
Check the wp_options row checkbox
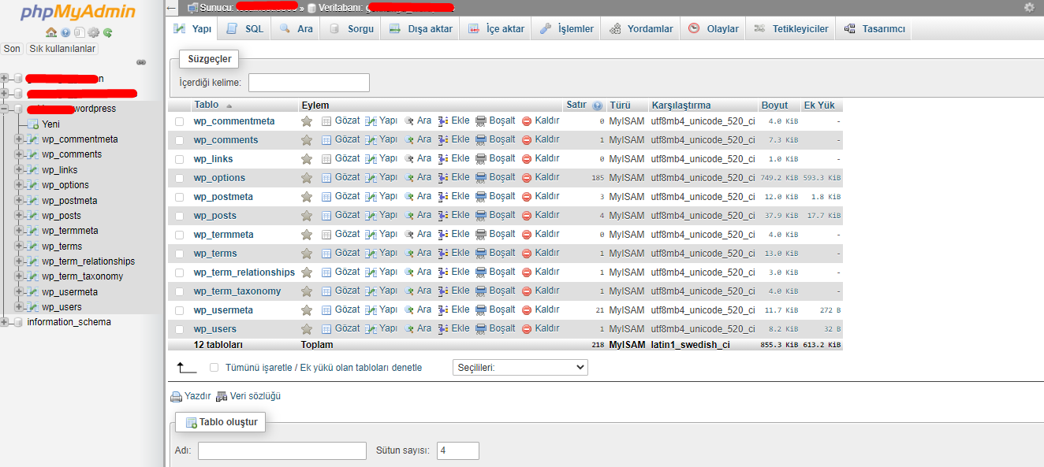(x=180, y=178)
